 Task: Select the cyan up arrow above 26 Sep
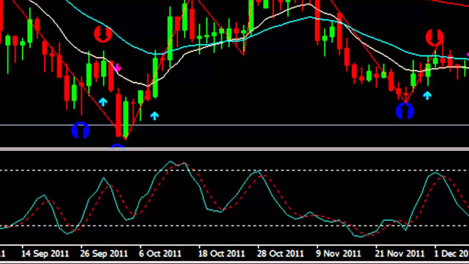click(103, 102)
